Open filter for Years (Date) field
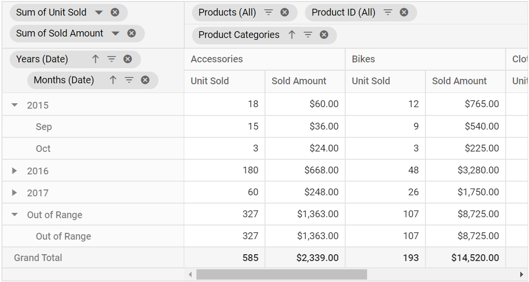Viewport: 529px width, 282px height. [112, 59]
